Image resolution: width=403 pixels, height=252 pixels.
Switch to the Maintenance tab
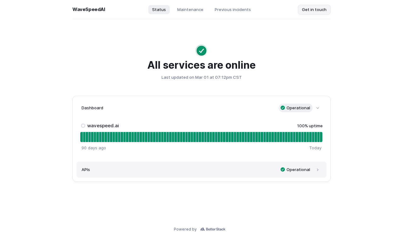click(190, 9)
